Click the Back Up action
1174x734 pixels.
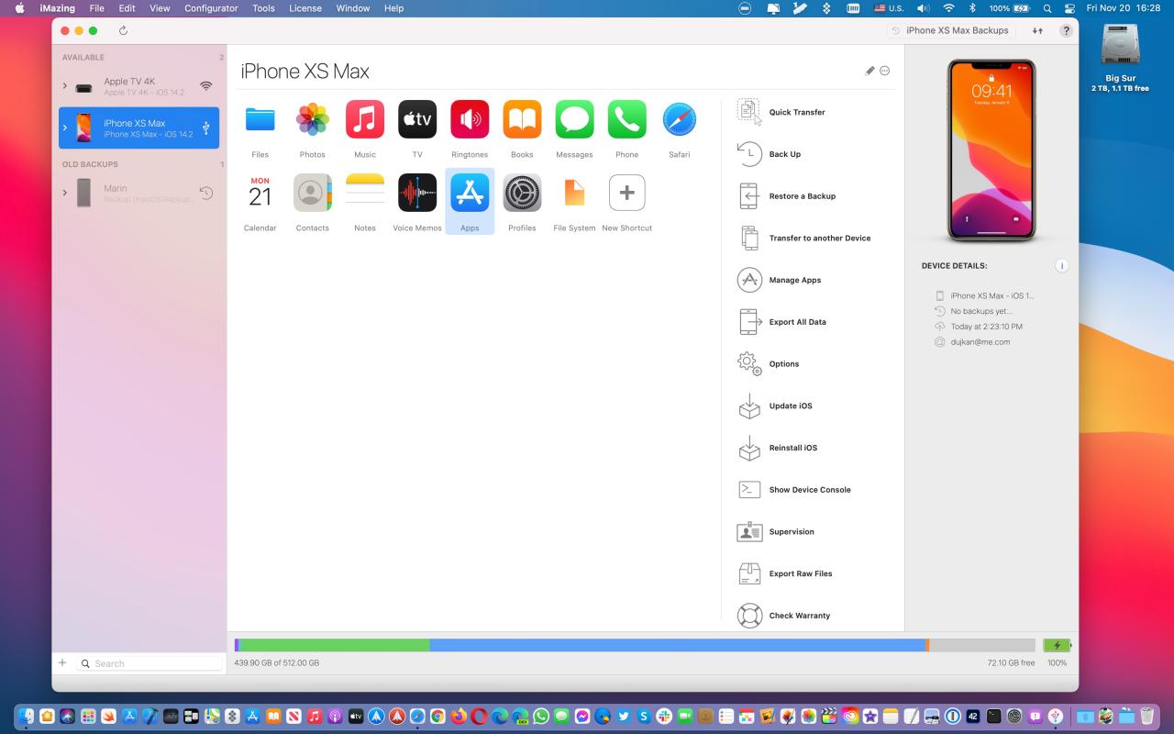coord(784,154)
